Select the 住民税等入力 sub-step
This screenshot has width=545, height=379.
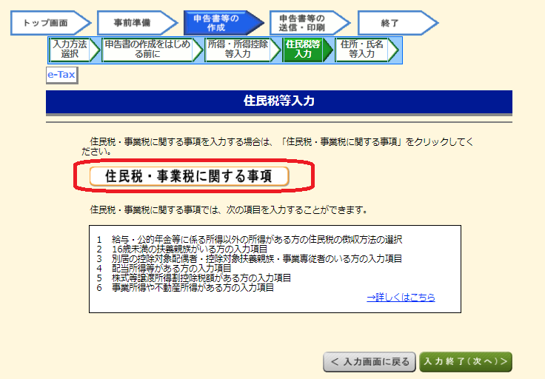click(x=307, y=50)
